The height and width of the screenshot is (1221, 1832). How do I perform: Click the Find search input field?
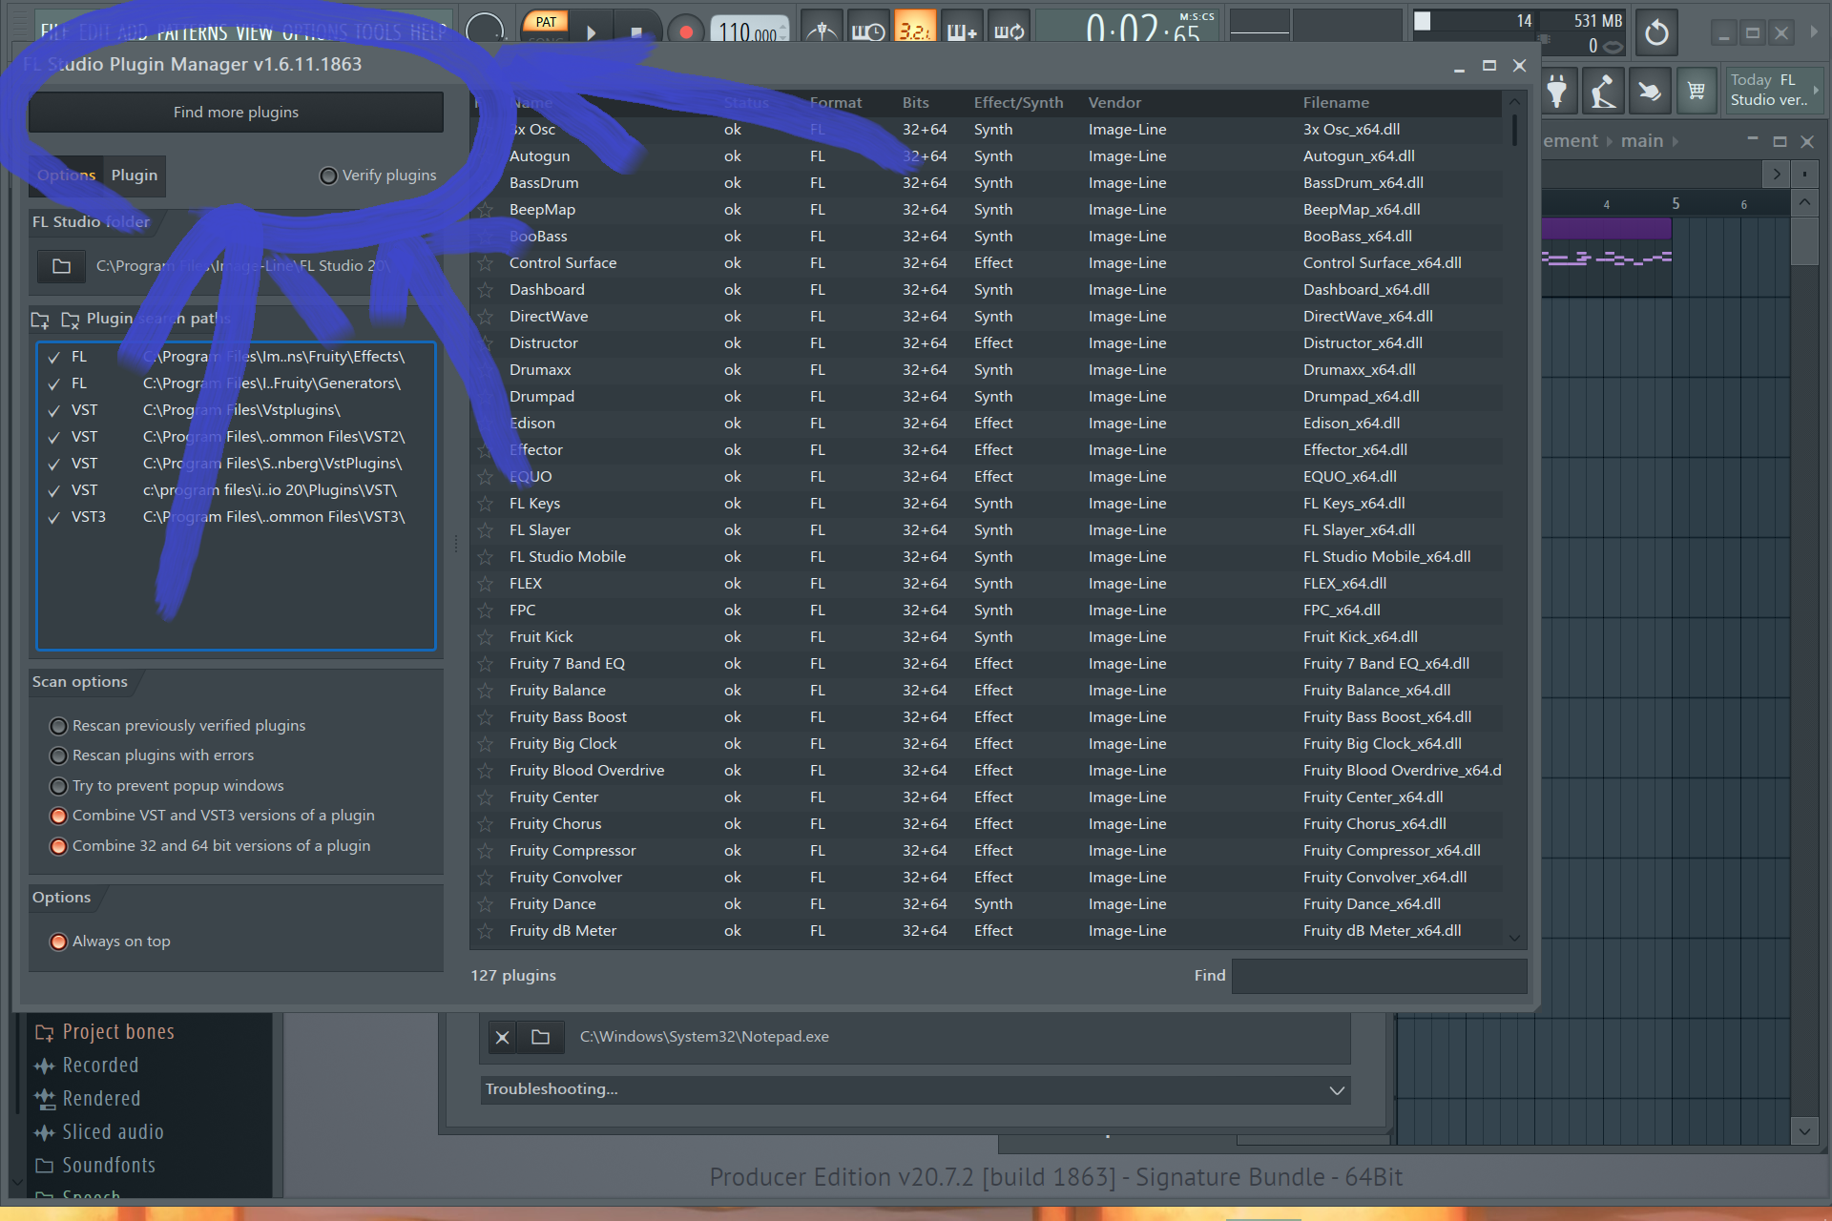pyautogui.click(x=1379, y=976)
